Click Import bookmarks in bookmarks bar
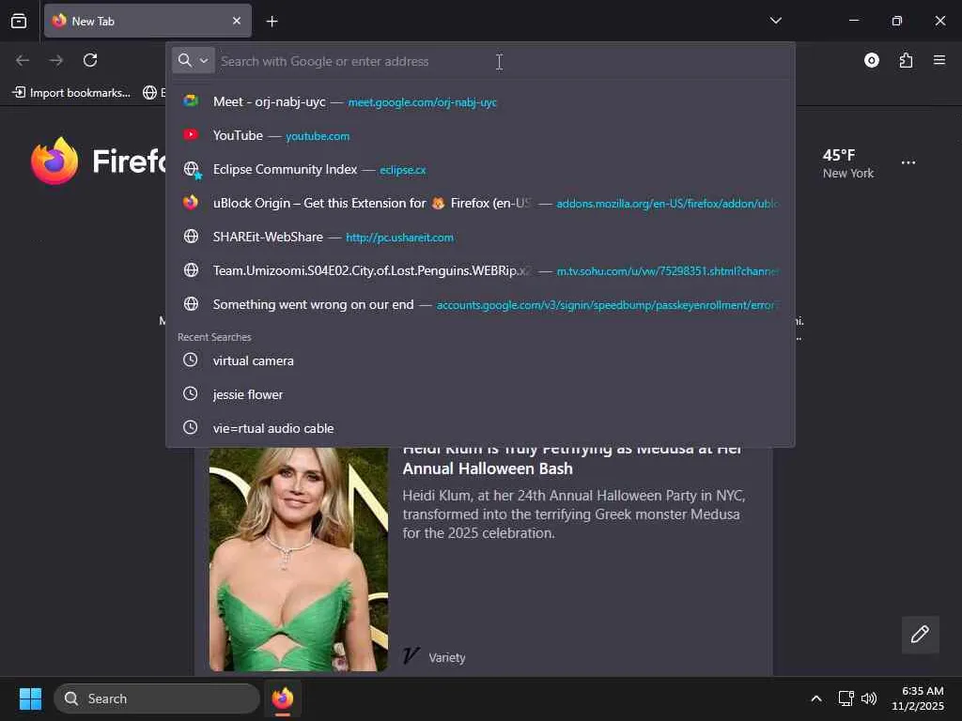962x721 pixels. click(x=71, y=93)
